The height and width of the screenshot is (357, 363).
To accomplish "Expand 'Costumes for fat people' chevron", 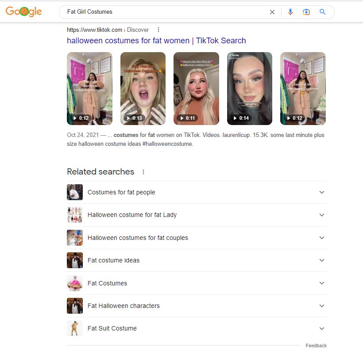I will point(322,192).
